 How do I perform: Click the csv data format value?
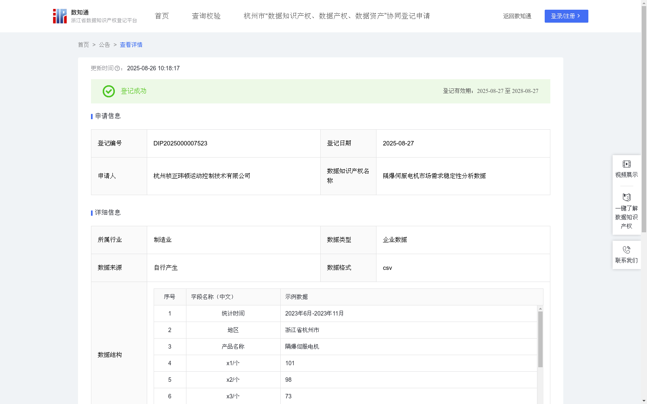coord(387,268)
